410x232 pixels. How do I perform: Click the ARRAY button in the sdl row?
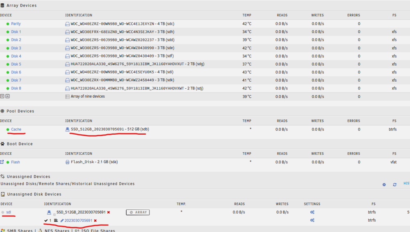[x=138, y=212]
